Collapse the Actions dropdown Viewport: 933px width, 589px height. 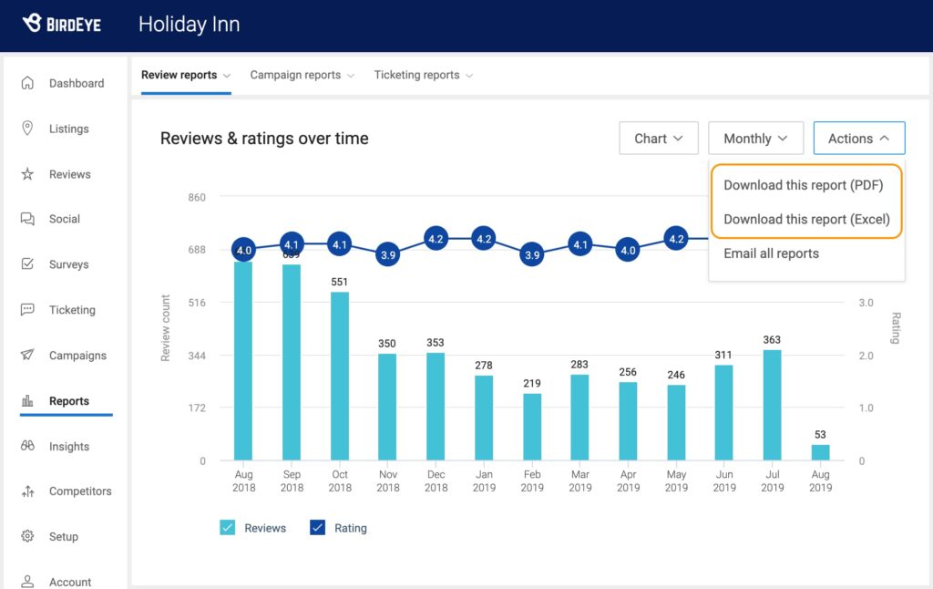(859, 139)
